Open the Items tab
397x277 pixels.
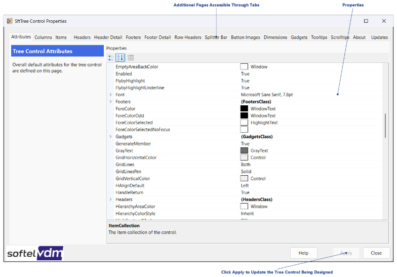pyautogui.click(x=61, y=37)
